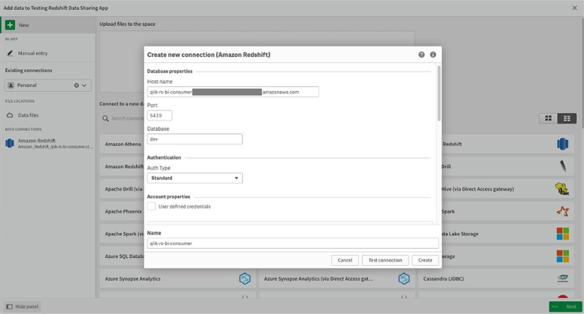This screenshot has height=314, width=584.
Task: Click the Data files cloud icon
Action: point(10,115)
